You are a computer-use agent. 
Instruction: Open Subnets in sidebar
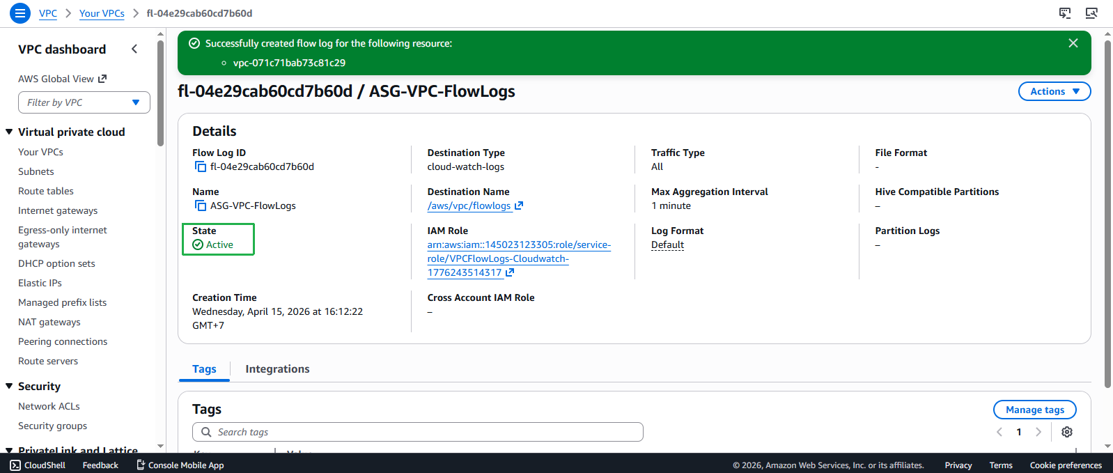point(36,171)
